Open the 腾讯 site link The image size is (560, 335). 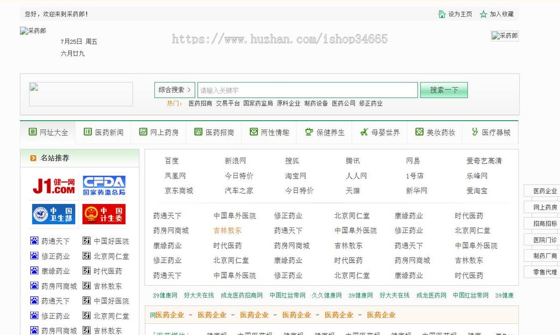(x=353, y=161)
